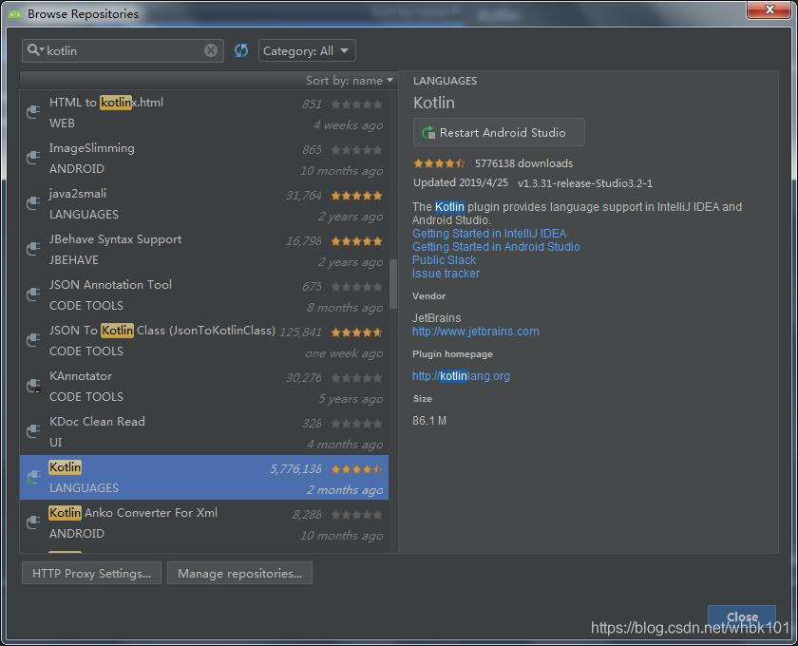The height and width of the screenshot is (646, 798).
Task: Click plugin icon of selected Kotlin row
Action: click(x=33, y=477)
